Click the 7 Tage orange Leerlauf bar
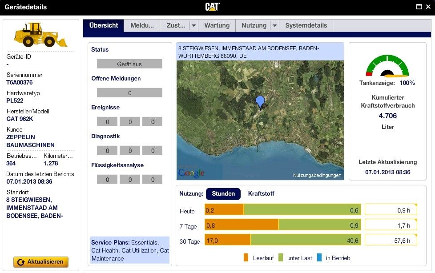 pos(242,225)
